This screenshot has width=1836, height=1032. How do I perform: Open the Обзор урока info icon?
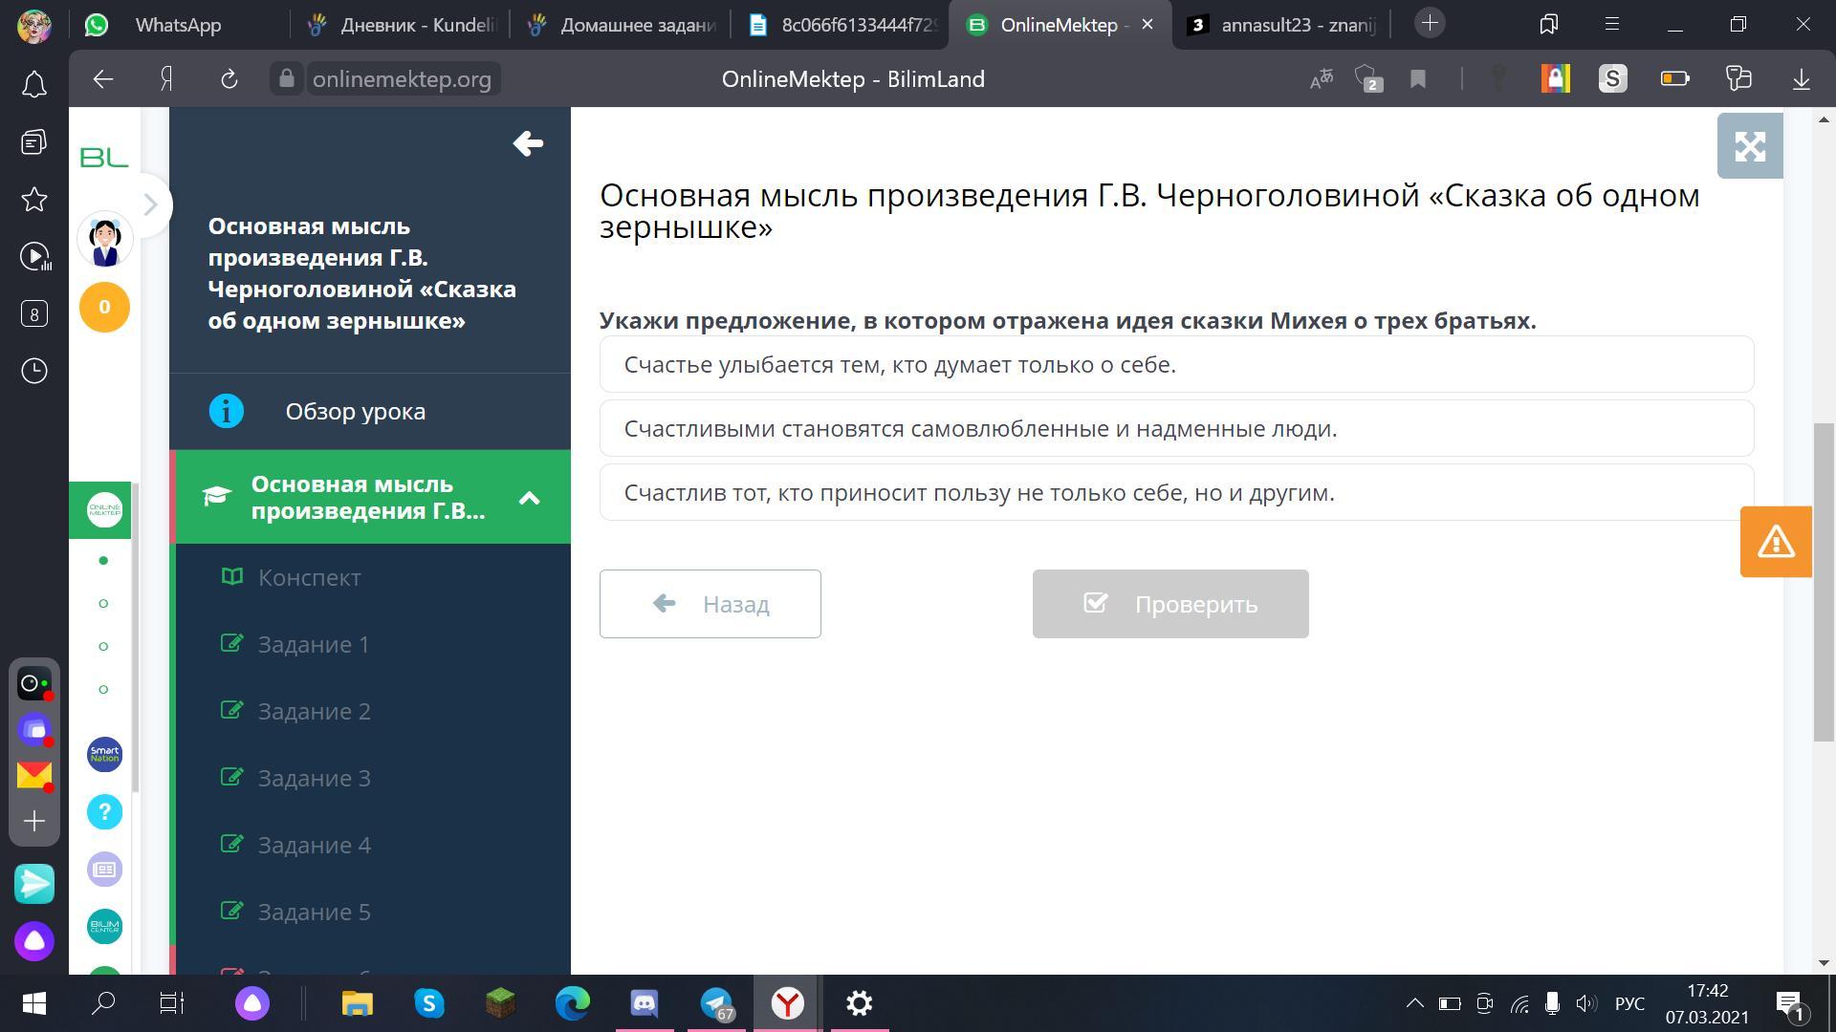pyautogui.click(x=227, y=411)
